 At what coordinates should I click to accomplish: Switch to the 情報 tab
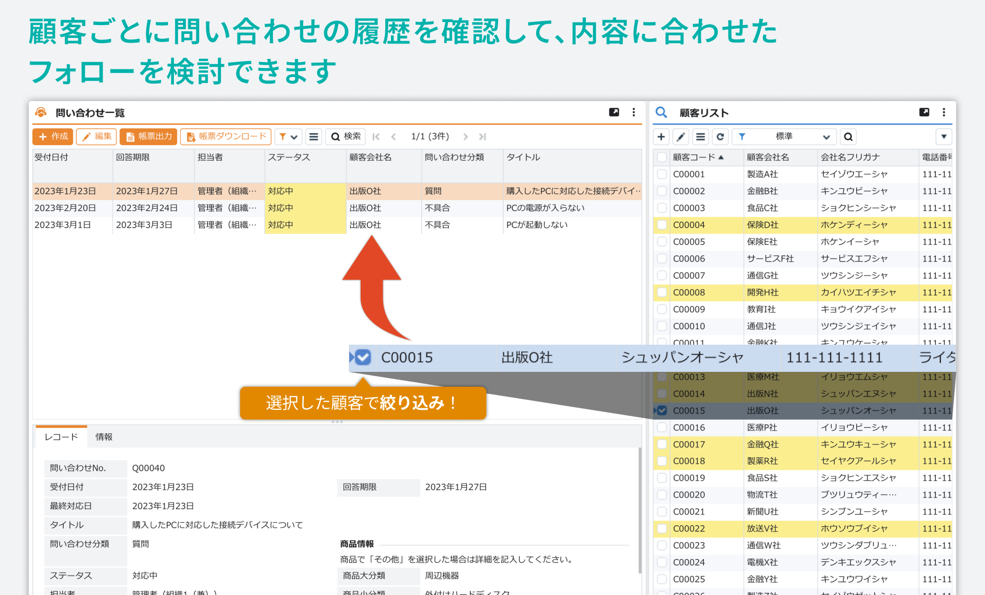104,437
